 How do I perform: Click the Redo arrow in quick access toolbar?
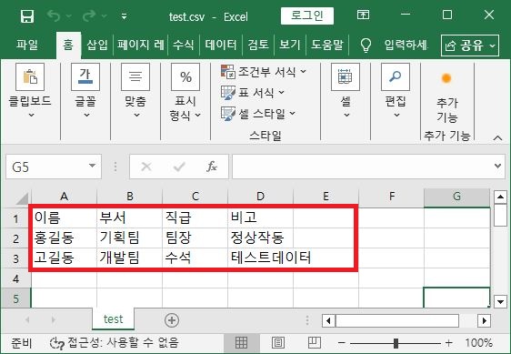coord(89,15)
